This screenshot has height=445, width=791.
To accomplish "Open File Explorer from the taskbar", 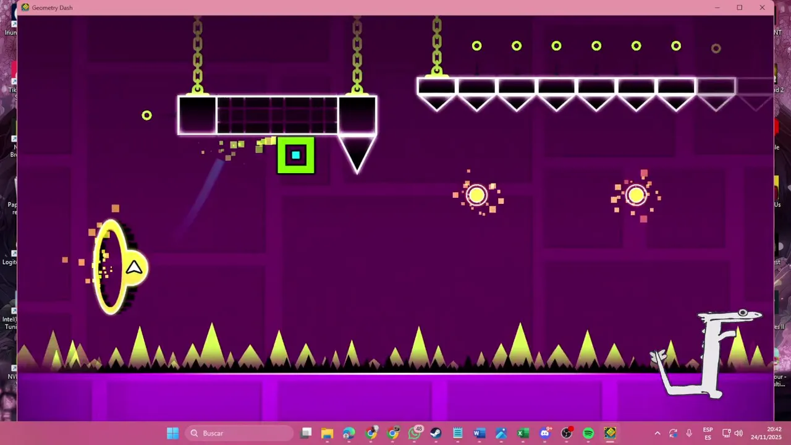I will coord(327,433).
